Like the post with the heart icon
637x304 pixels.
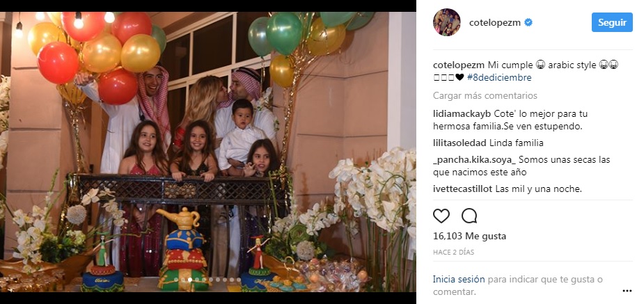[x=441, y=216]
